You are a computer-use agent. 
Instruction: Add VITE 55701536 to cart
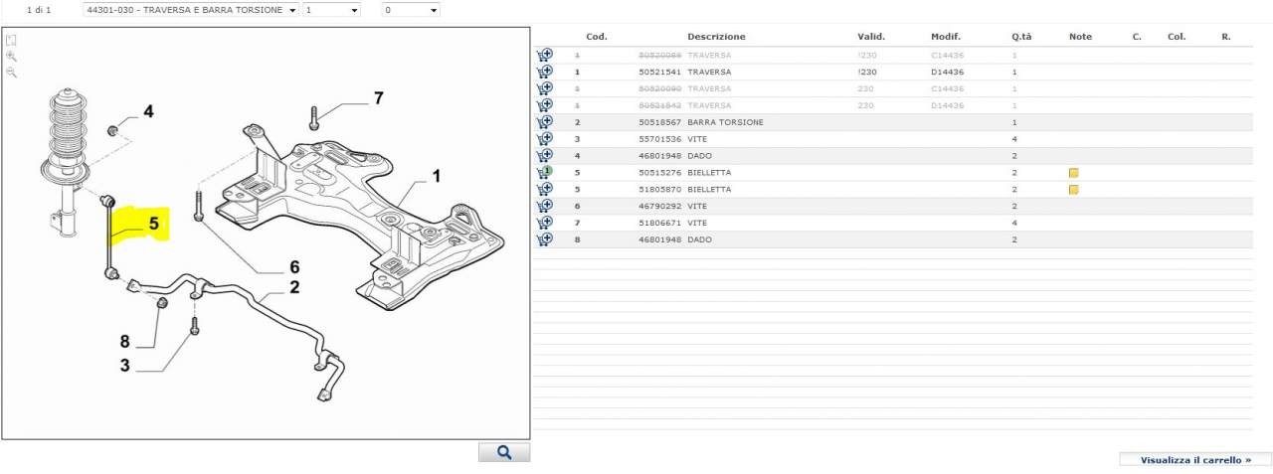544,139
